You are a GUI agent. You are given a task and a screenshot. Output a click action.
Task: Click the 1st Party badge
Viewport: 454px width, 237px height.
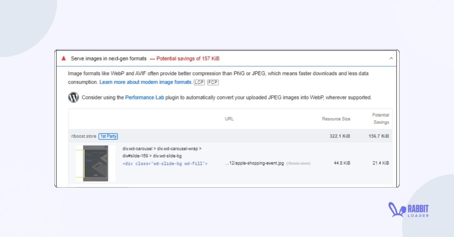108,136
